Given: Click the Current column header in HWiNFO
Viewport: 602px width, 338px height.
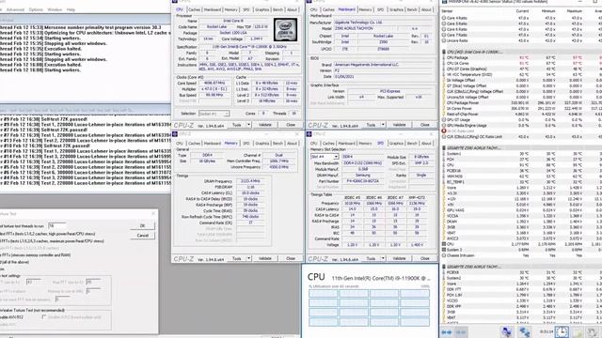Looking at the screenshot, I should (522, 11).
